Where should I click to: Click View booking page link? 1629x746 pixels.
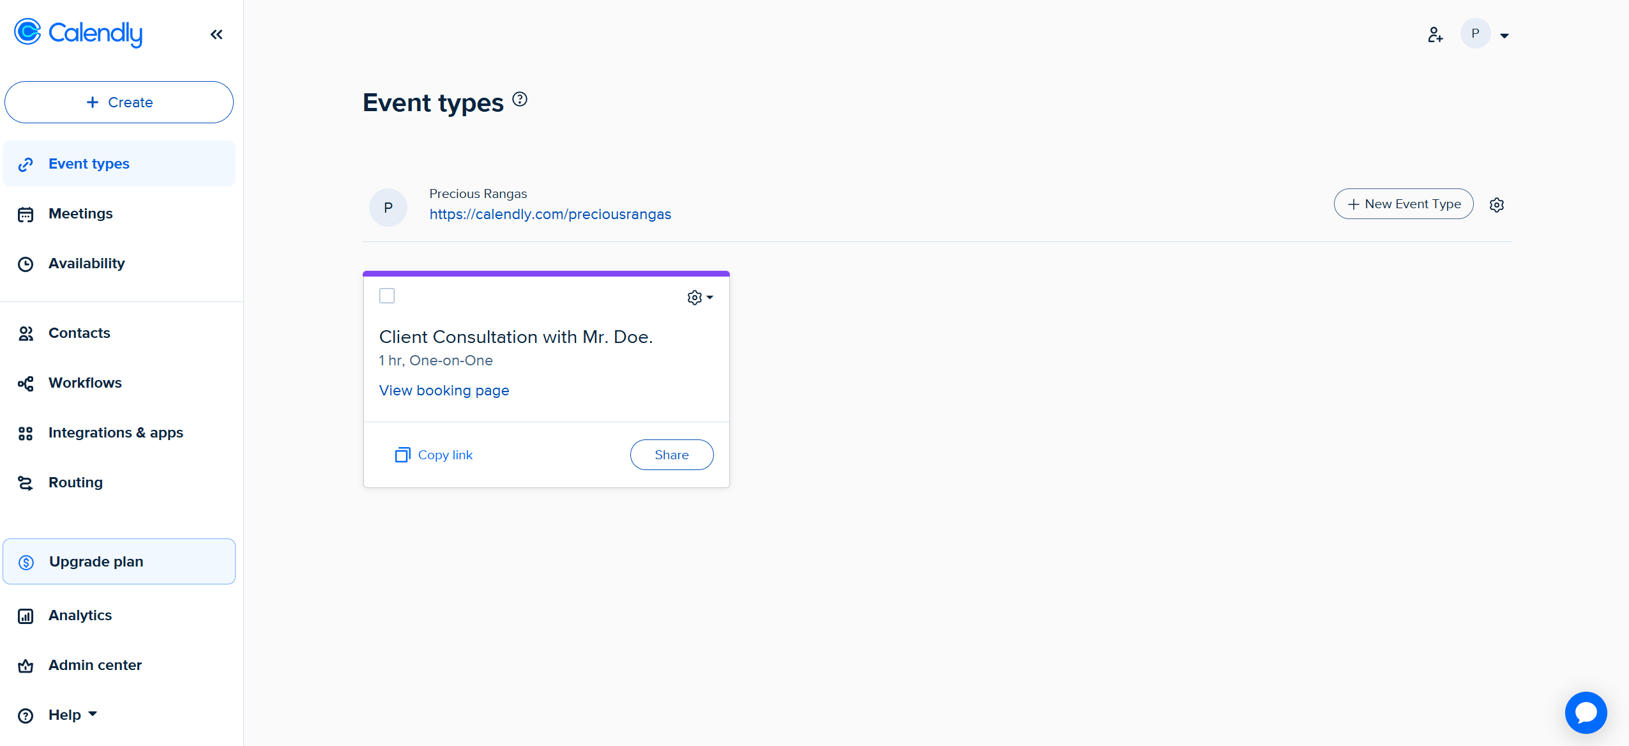(x=444, y=390)
